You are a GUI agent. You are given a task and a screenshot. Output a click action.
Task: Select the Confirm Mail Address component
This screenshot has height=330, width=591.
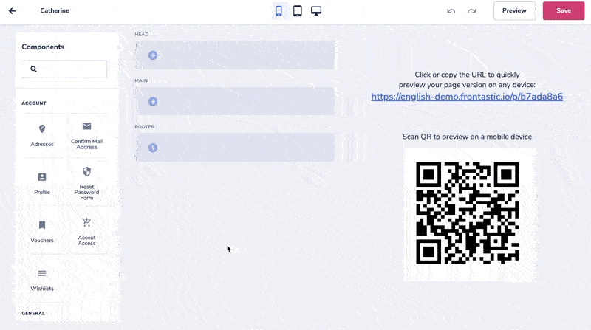tap(86, 136)
